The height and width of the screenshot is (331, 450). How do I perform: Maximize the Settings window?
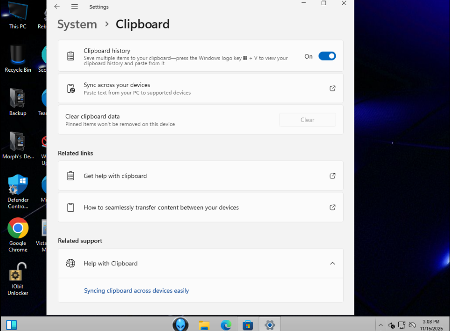point(324,4)
